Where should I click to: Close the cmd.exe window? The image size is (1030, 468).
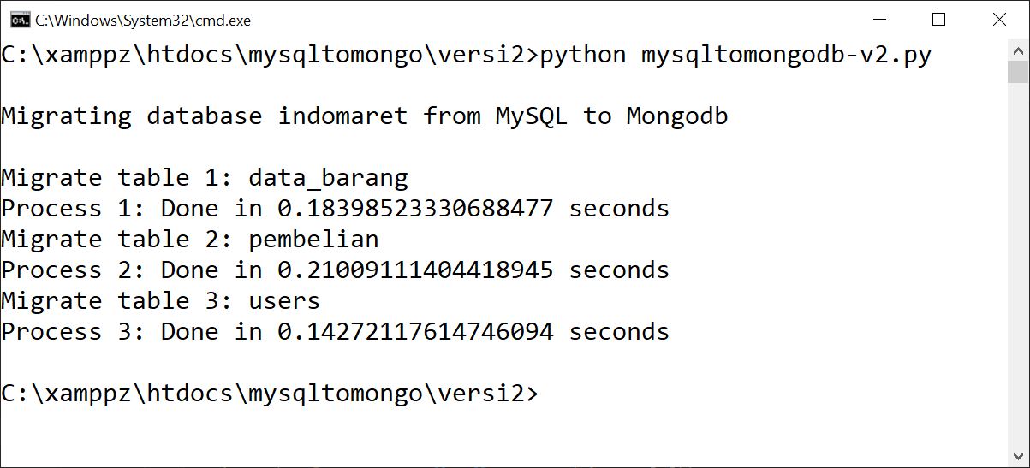pyautogui.click(x=998, y=19)
